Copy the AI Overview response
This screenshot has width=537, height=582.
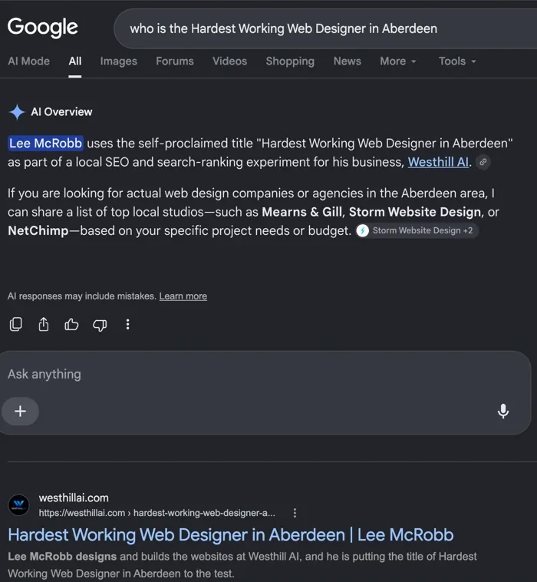tap(15, 325)
